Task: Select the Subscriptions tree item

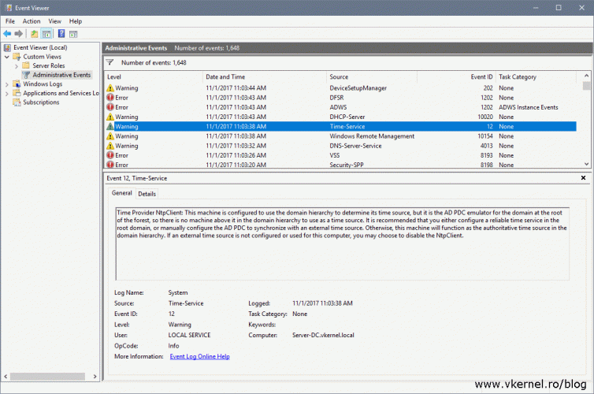Action: 41,102
